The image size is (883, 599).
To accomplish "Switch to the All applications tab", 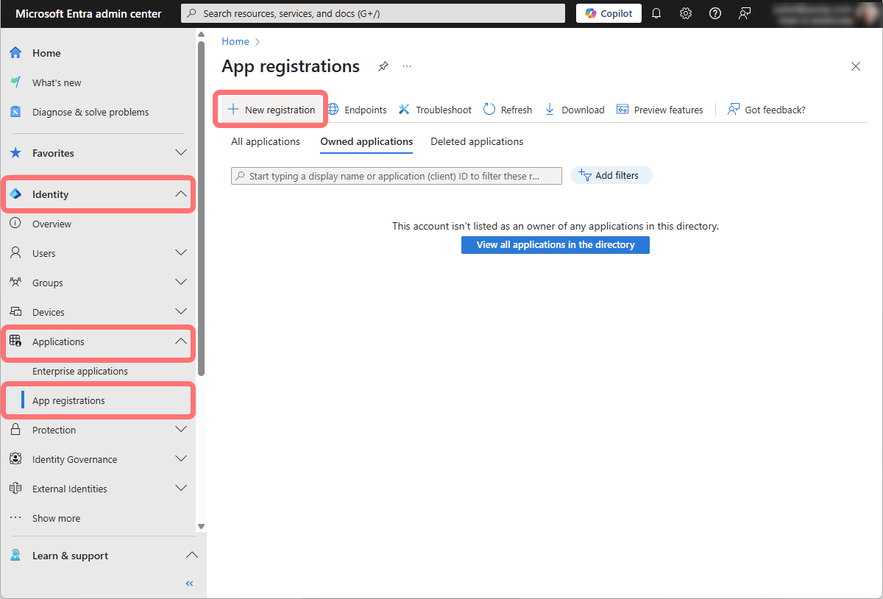I will pyautogui.click(x=266, y=141).
